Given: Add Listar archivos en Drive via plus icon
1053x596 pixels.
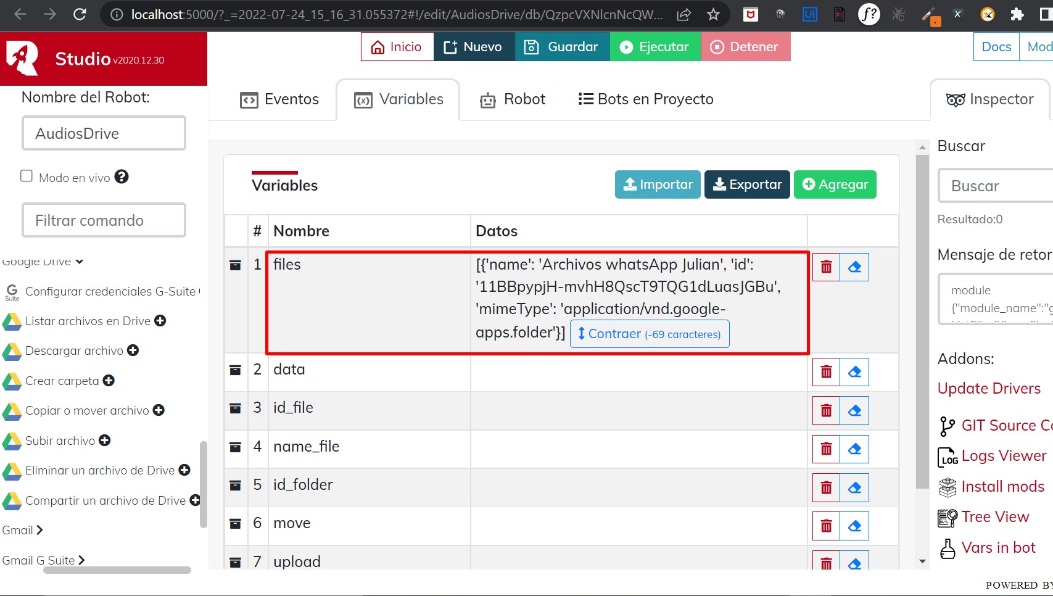Looking at the screenshot, I should click(x=160, y=321).
